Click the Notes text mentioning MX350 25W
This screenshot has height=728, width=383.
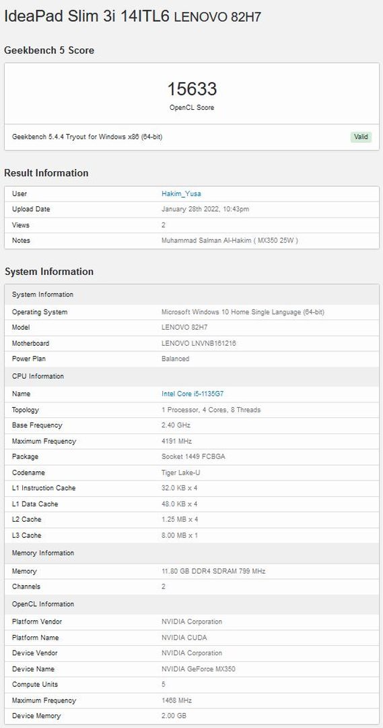pyautogui.click(x=230, y=241)
